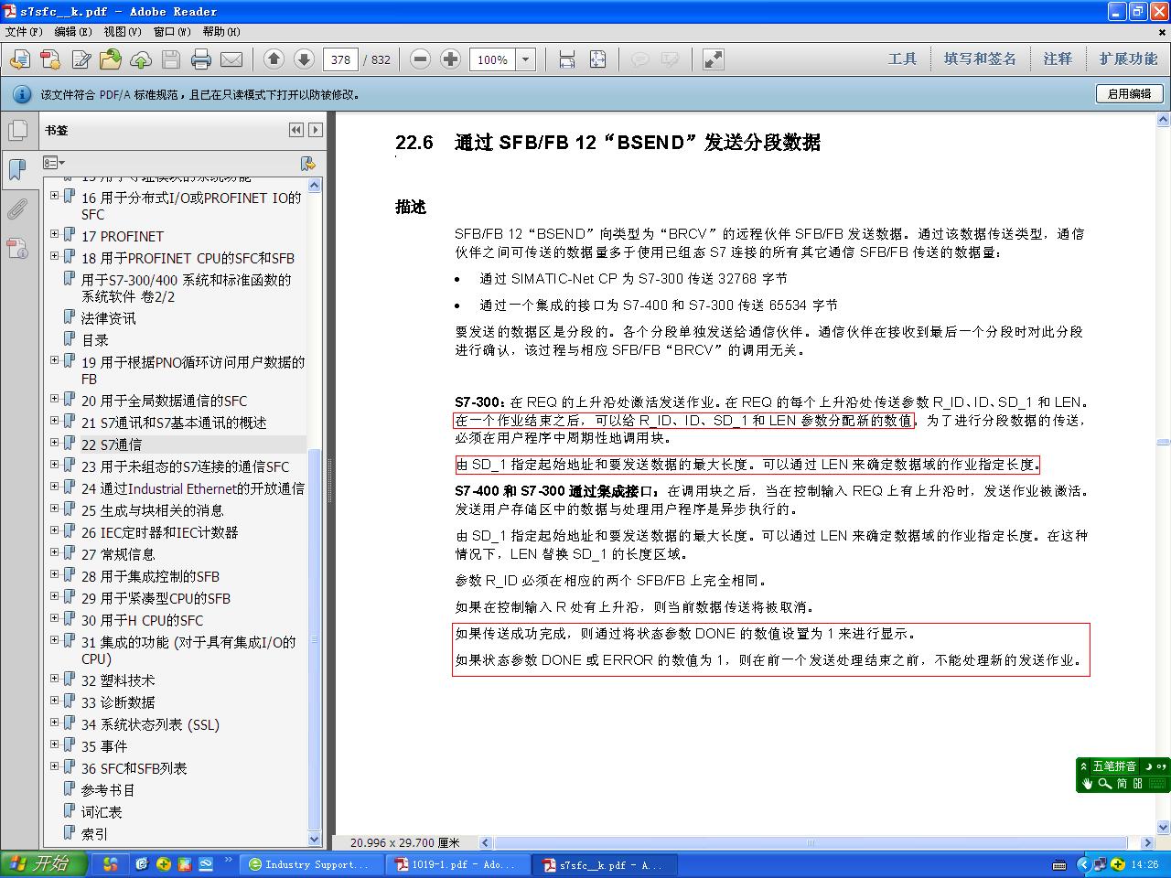
Task: Expand bookmark 17 PROFINET
Action: click(x=54, y=235)
